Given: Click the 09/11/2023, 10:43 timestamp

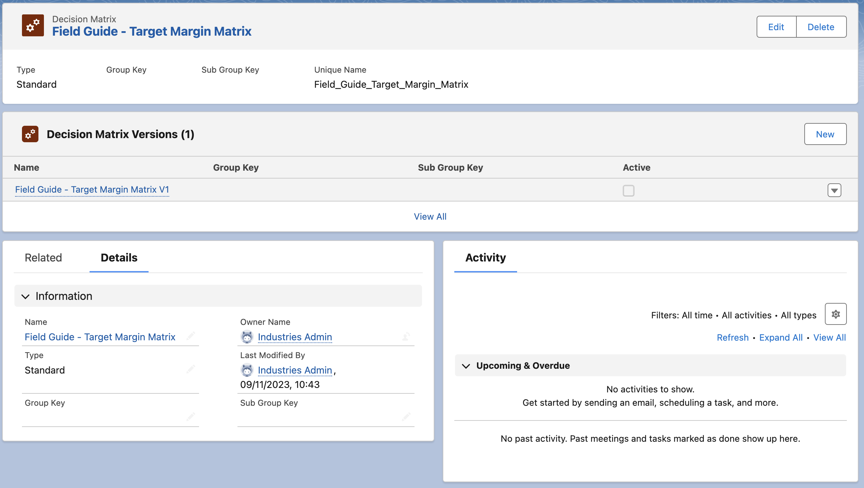Looking at the screenshot, I should (x=280, y=385).
